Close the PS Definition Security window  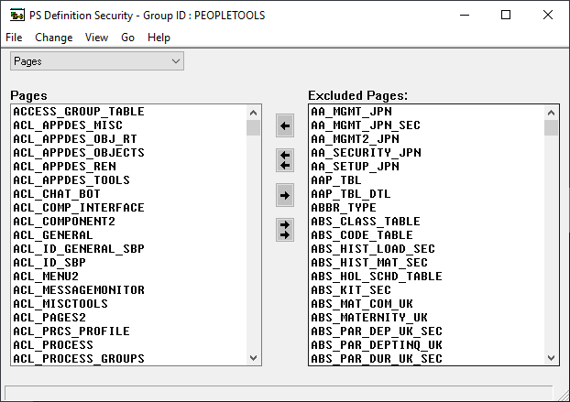pos(547,15)
